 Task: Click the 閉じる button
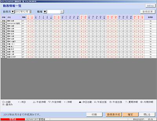coord(147,114)
